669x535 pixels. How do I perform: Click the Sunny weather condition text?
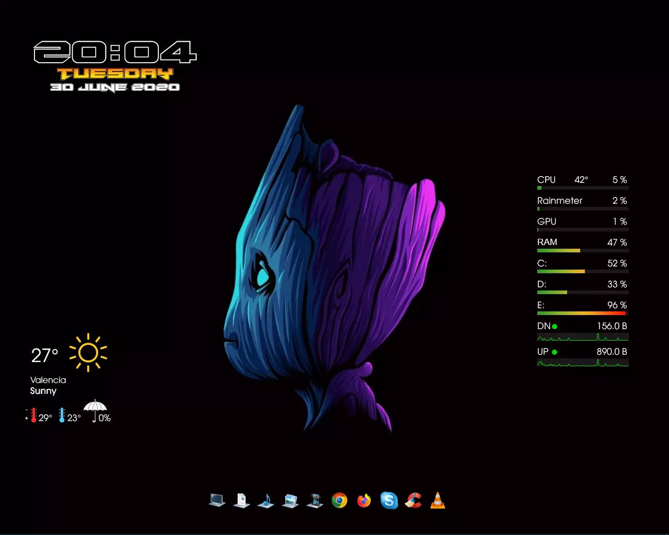tap(43, 391)
